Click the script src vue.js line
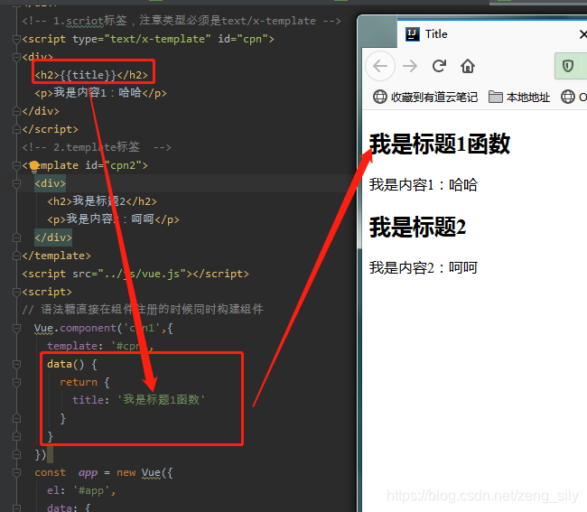Screen dimensions: 587x512 click(x=135, y=274)
